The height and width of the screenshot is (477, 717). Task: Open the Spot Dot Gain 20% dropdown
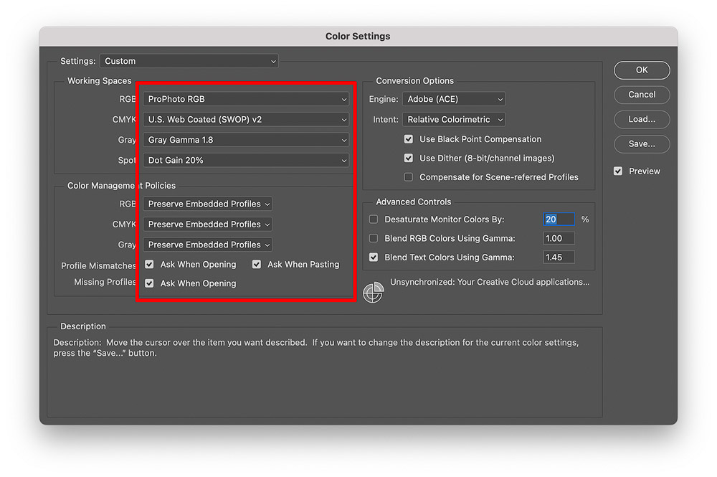[246, 160]
